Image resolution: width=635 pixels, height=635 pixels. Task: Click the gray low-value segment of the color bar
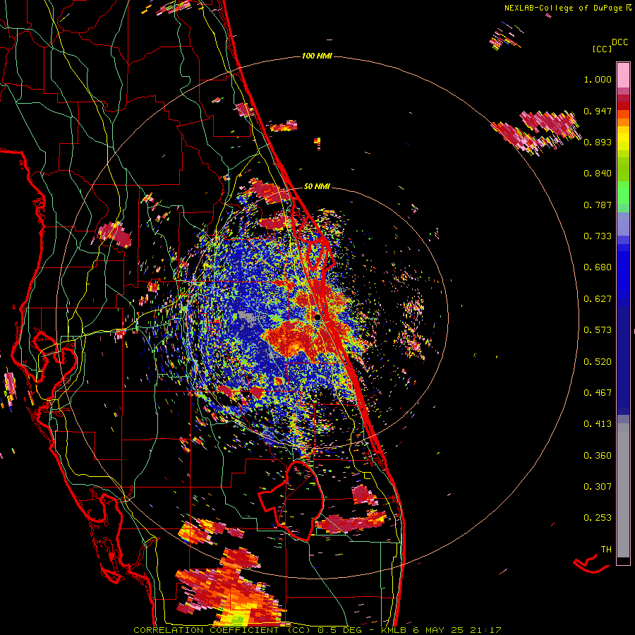623,490
